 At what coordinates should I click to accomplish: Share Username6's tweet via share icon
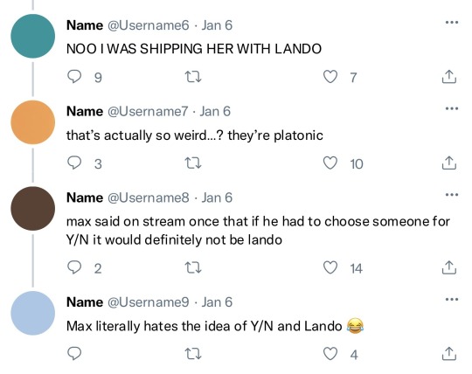(x=448, y=77)
